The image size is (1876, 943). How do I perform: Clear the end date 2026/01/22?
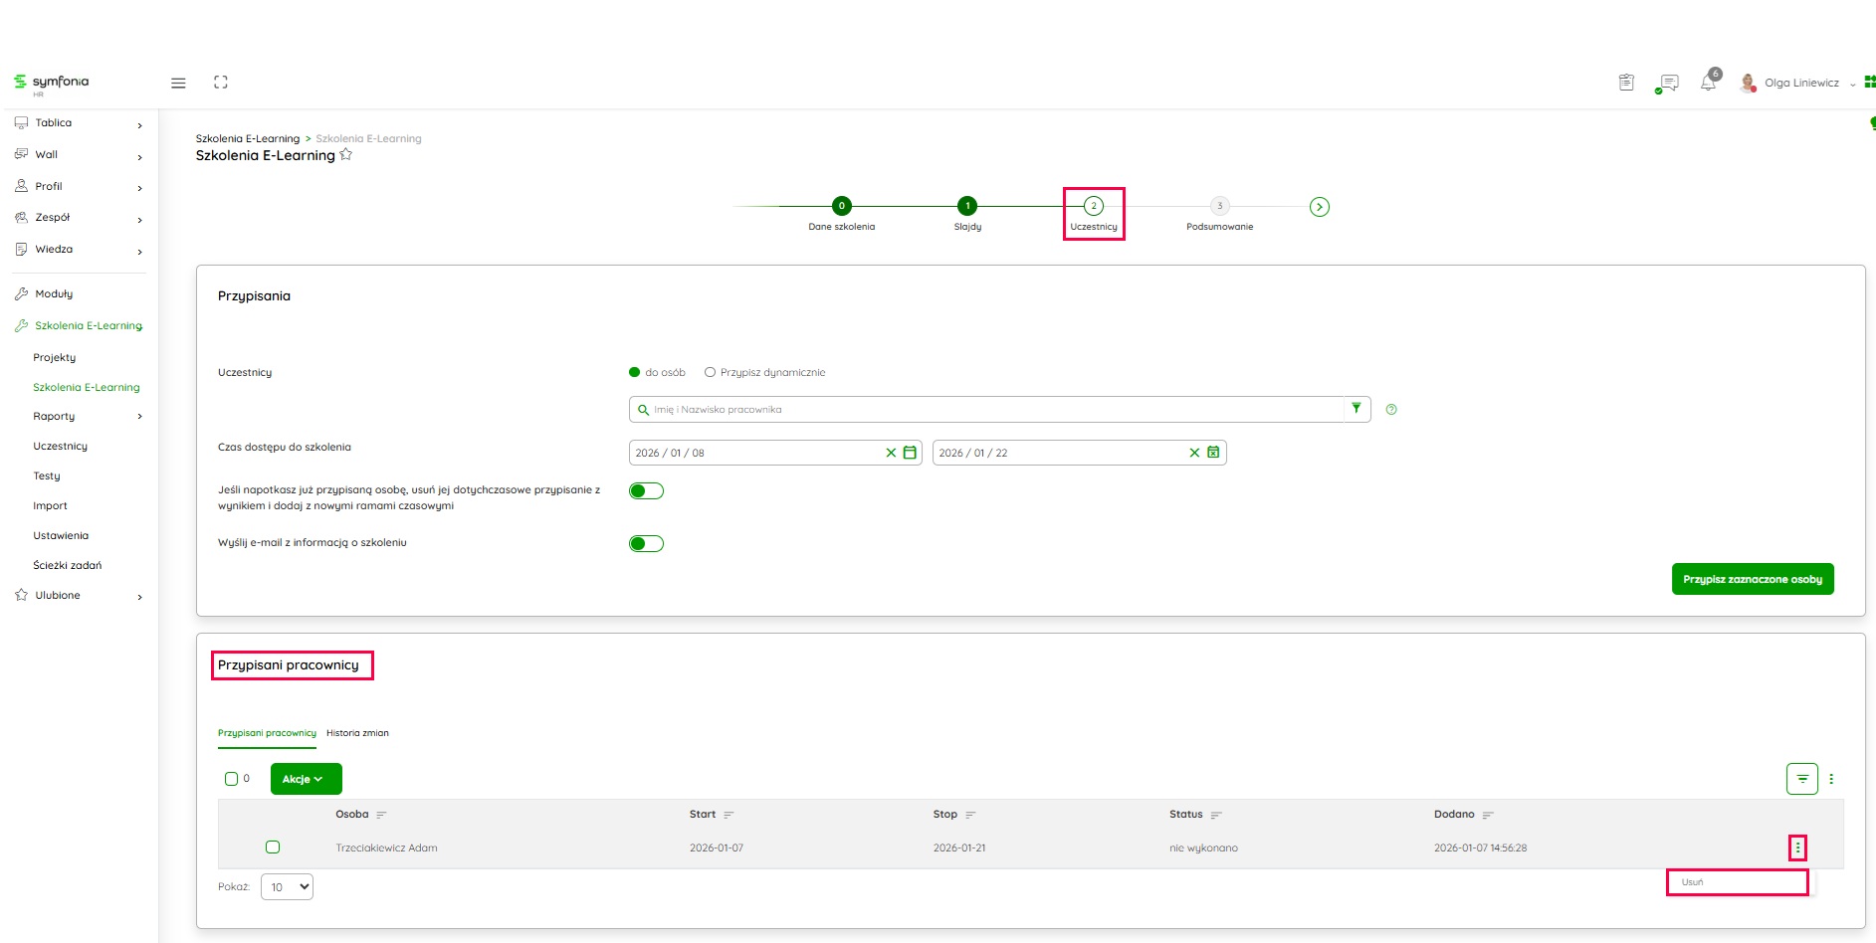[1194, 453]
